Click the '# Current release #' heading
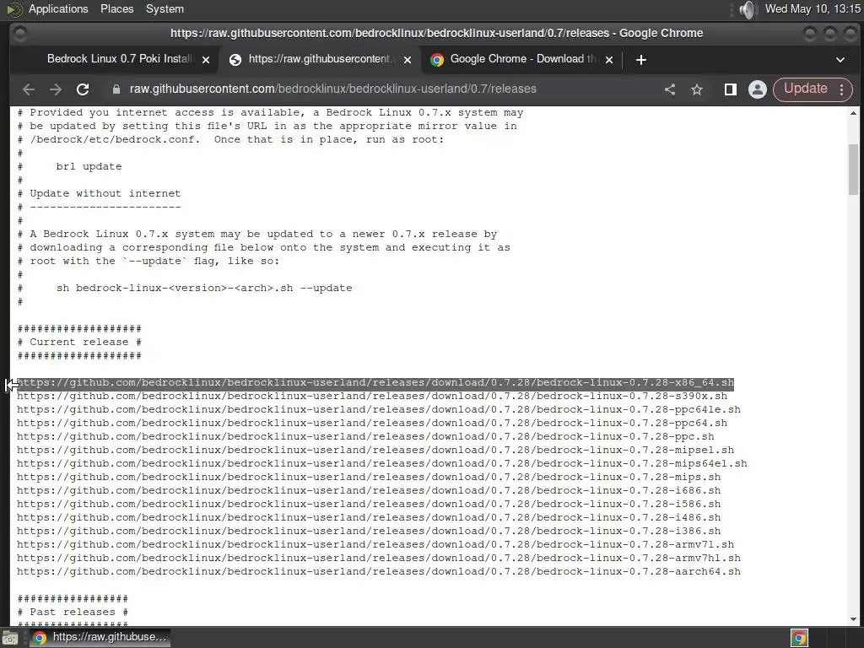Viewport: 864px width, 648px height. (79, 343)
